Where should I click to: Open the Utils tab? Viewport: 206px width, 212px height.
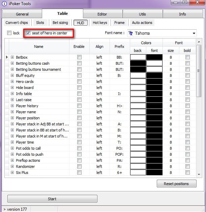pos(143,14)
